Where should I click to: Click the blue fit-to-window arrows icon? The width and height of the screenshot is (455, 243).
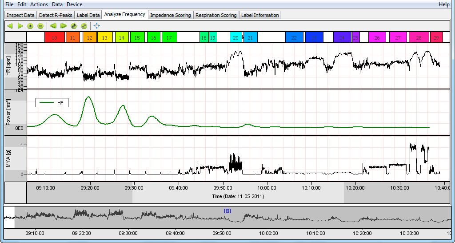pyautogui.click(x=97, y=26)
